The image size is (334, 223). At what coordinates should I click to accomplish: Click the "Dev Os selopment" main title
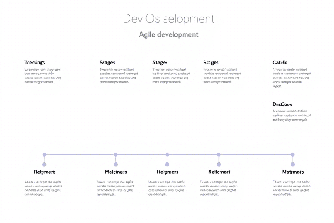pos(168,19)
